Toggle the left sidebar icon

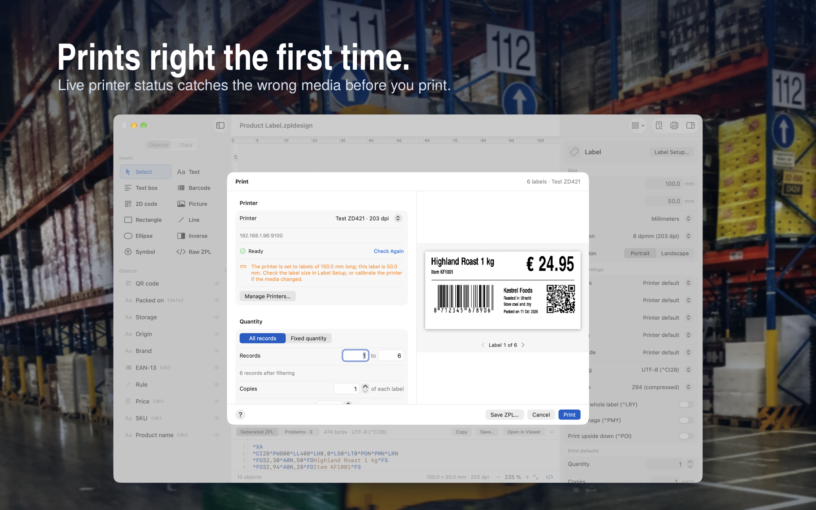click(x=220, y=125)
